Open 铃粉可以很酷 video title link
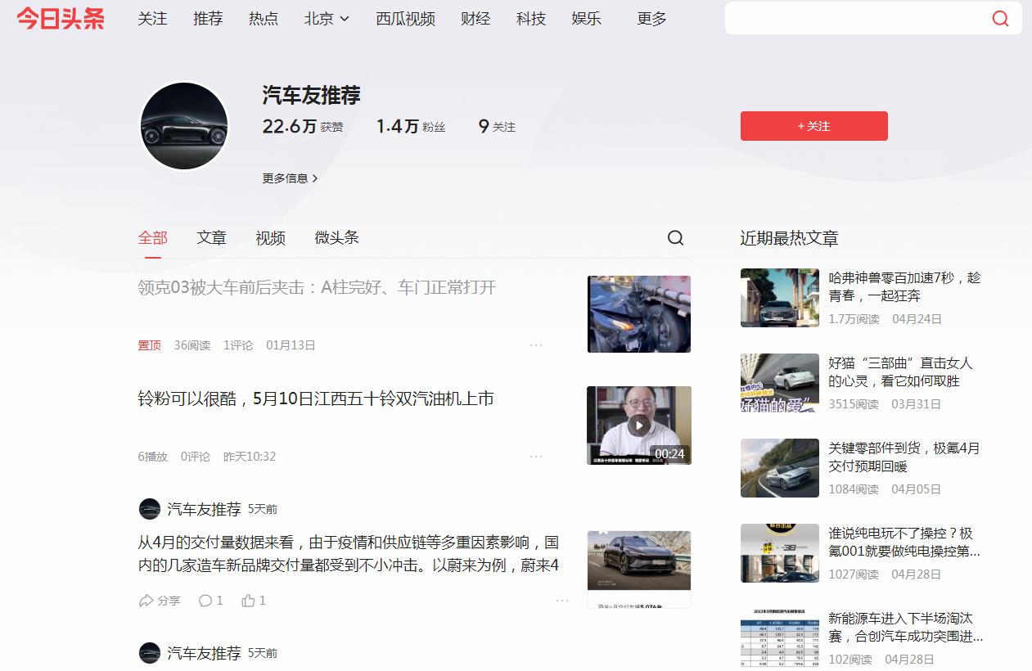Viewport: 1032px width, 671px height. click(316, 399)
